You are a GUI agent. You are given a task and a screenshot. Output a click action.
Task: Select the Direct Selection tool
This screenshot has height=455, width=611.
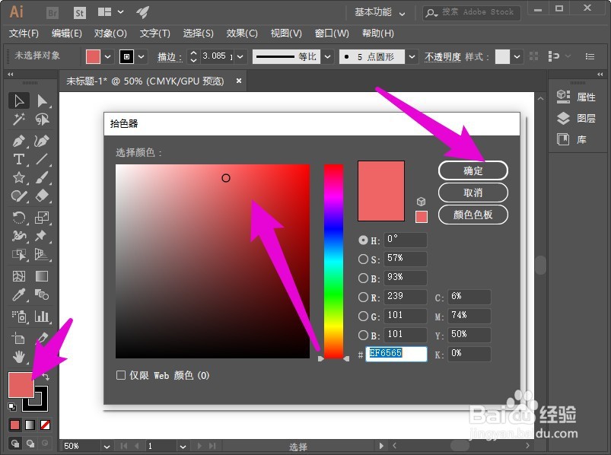(42, 100)
